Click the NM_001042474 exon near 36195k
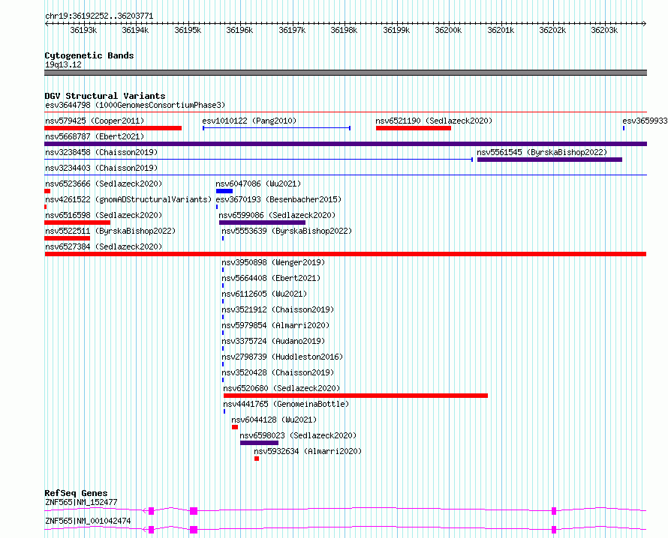 tap(194, 530)
